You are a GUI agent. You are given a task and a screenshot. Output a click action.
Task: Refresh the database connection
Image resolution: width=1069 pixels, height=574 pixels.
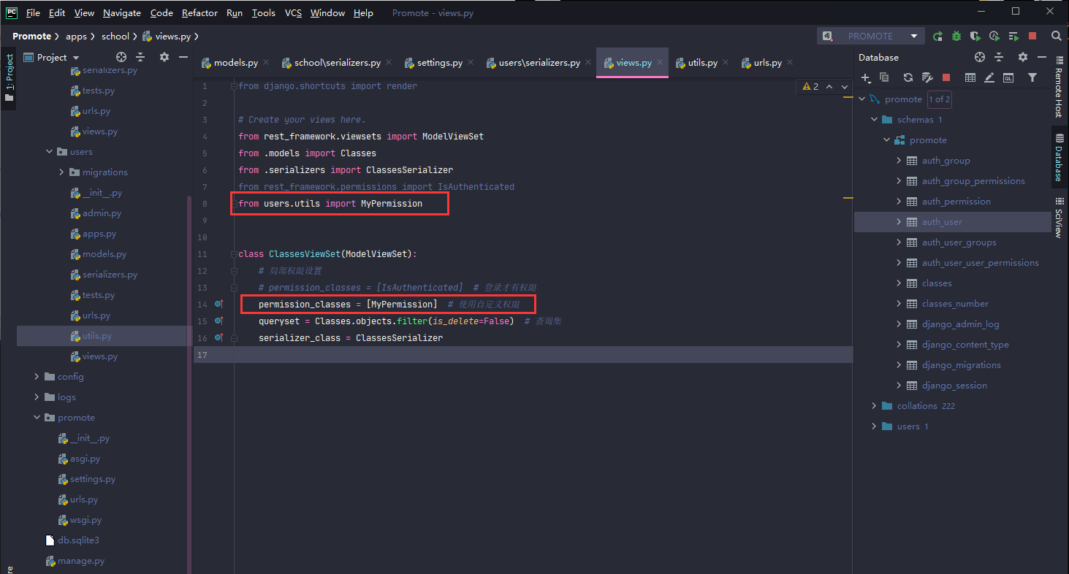coord(908,77)
